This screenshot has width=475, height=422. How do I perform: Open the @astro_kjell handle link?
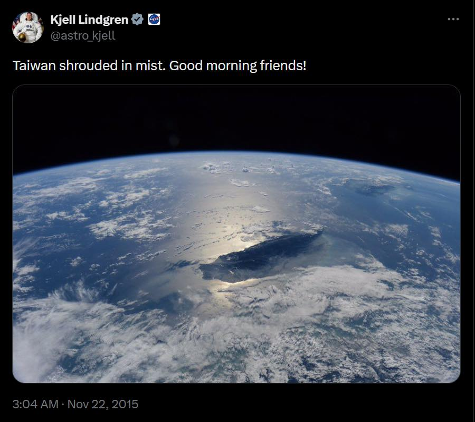(83, 36)
